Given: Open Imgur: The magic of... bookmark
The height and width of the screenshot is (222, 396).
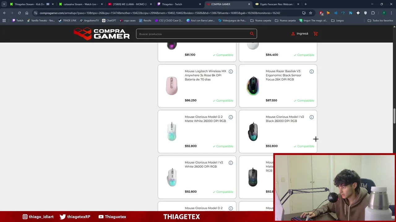Looking at the screenshot, I should pyautogui.click(x=313, y=20).
